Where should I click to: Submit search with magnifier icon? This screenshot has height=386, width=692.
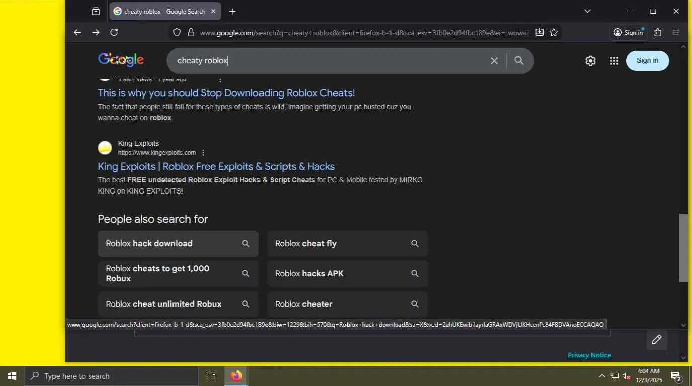point(519,61)
